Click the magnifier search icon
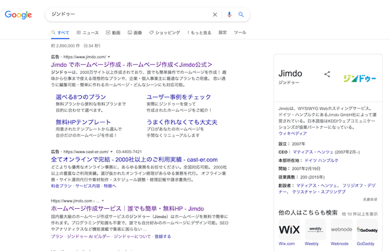Viewport: 390px width, 251px height. coord(241,14)
